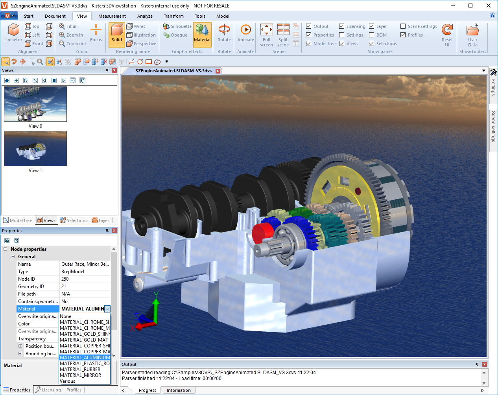Go to previous view with left triangle
Image resolution: width=498 pixels, height=395 pixels.
(45, 80)
